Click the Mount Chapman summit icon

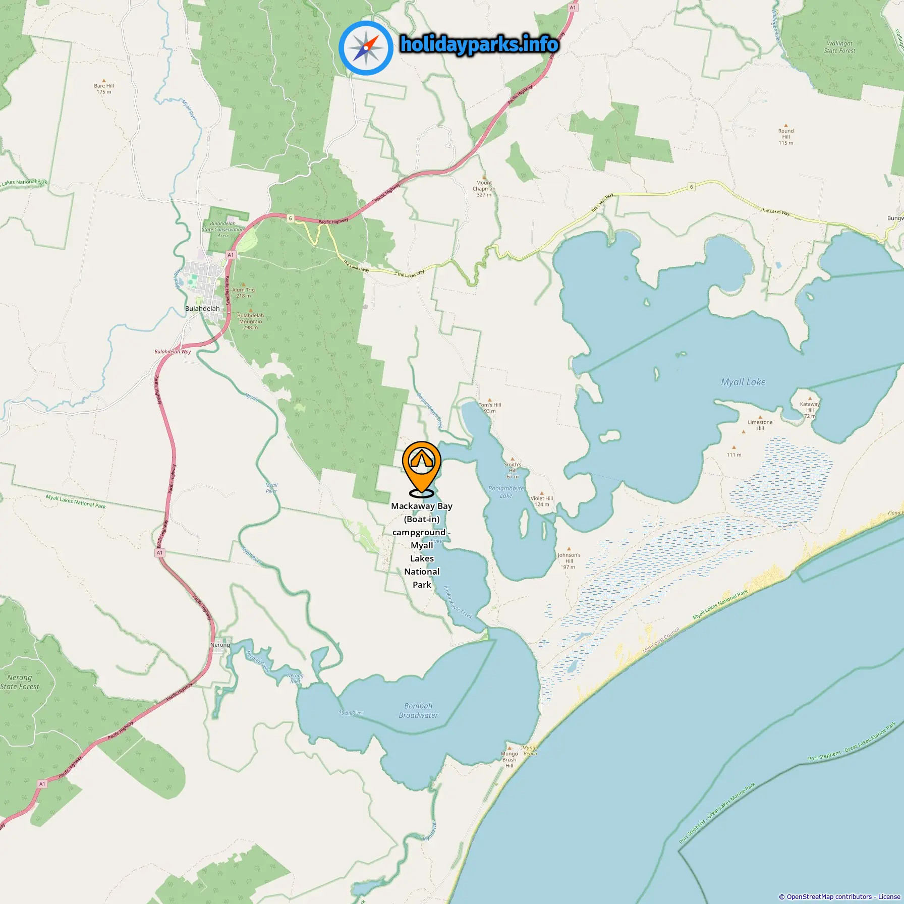(x=484, y=178)
